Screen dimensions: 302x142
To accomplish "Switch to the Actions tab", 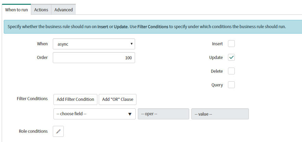I will coord(41,10).
